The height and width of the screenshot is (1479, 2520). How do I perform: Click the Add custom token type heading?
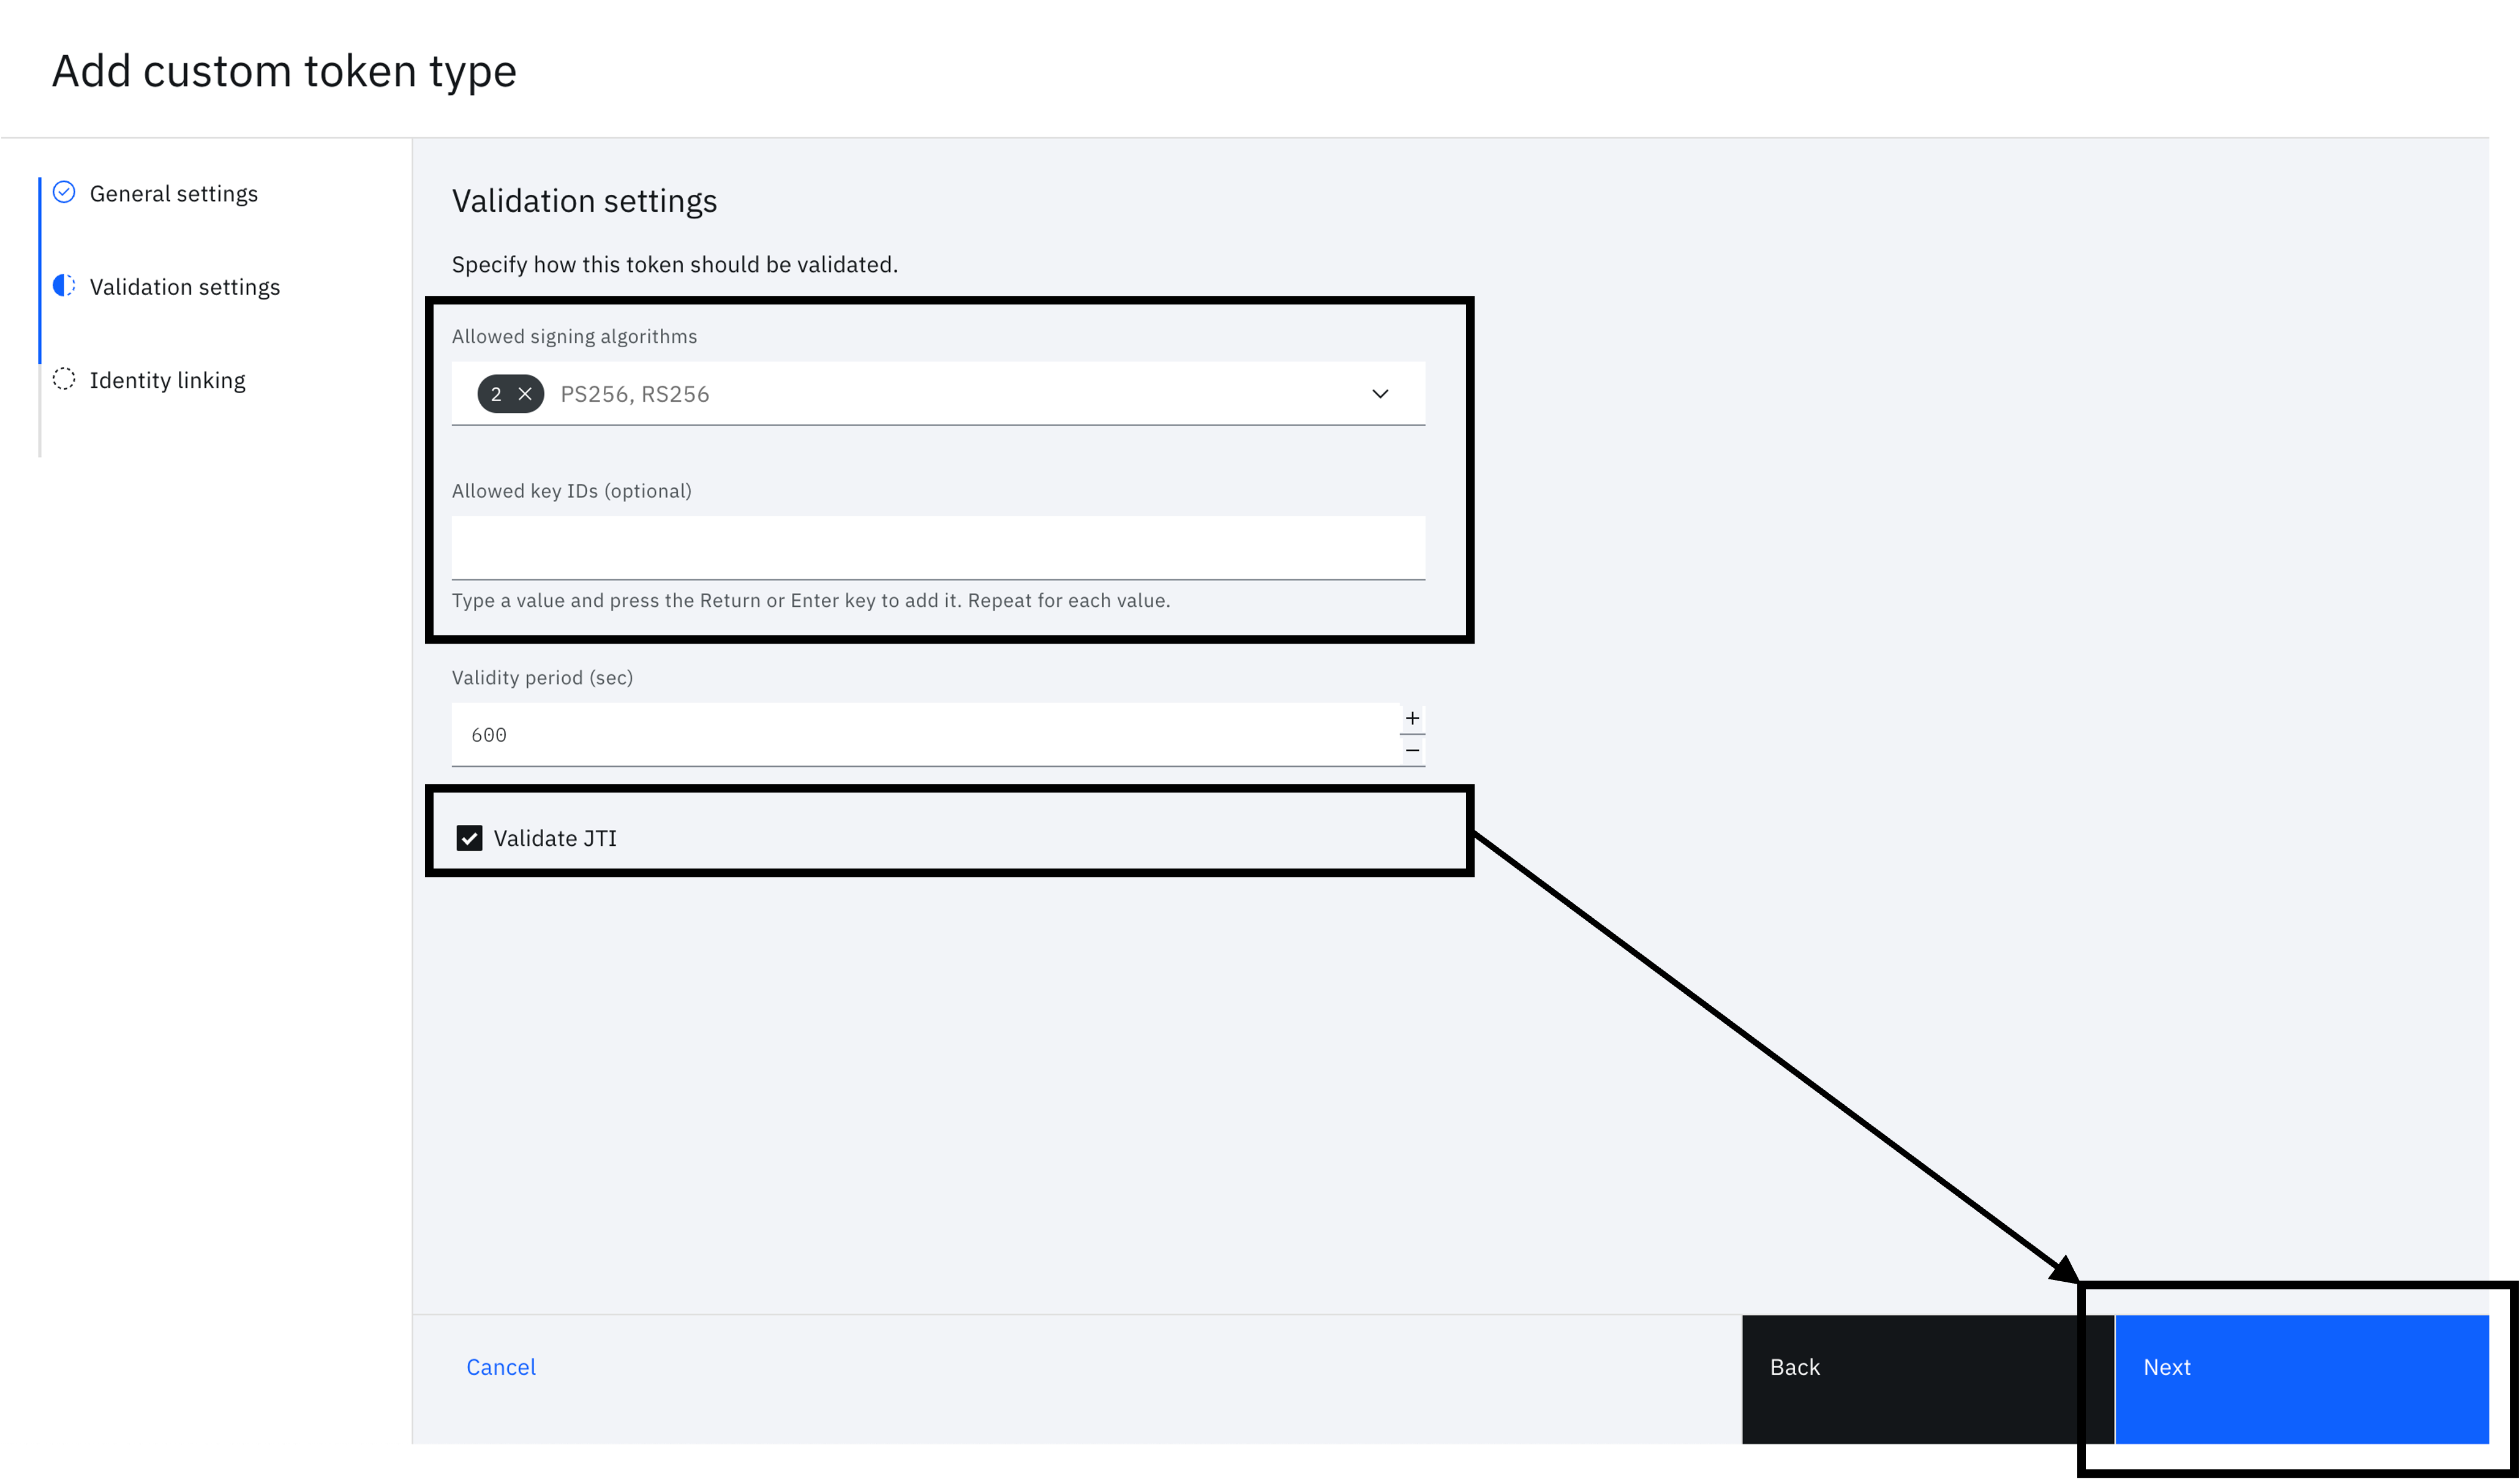pos(284,71)
